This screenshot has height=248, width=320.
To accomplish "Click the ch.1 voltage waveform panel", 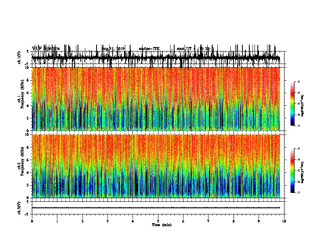I will (x=158, y=58).
